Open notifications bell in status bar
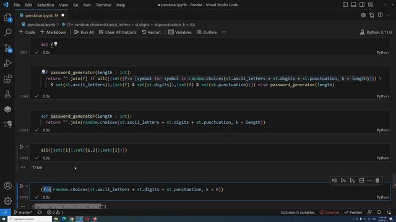396x222 pixels. 379,212
